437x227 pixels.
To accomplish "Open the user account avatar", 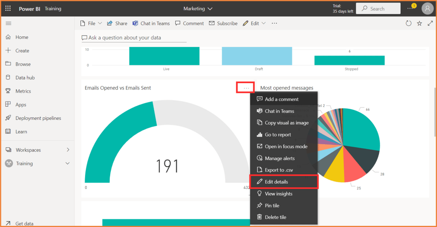I will pos(428,9).
